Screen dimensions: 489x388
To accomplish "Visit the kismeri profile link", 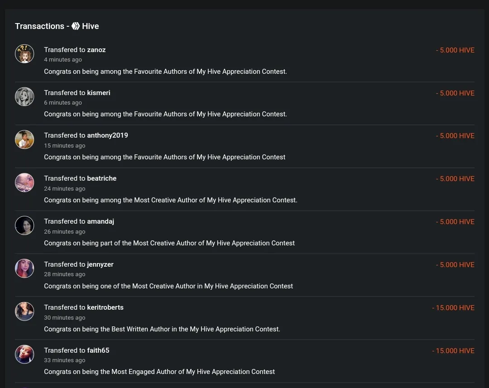I will click(x=99, y=93).
